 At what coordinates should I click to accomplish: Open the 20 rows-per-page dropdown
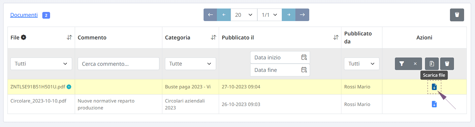click(x=244, y=15)
